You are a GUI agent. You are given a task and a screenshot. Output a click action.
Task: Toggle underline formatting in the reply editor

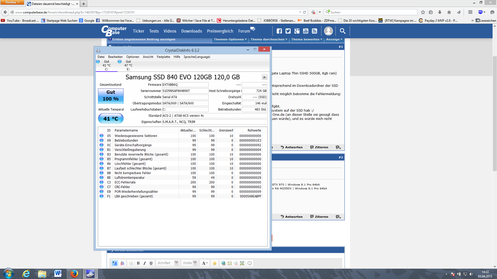click(151, 263)
